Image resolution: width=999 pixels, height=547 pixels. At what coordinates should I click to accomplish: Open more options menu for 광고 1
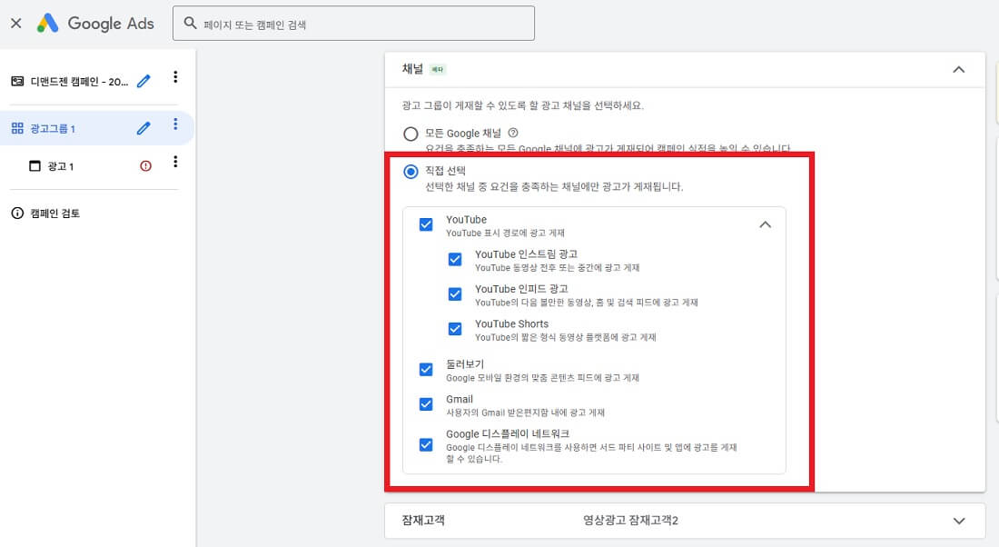click(x=175, y=162)
